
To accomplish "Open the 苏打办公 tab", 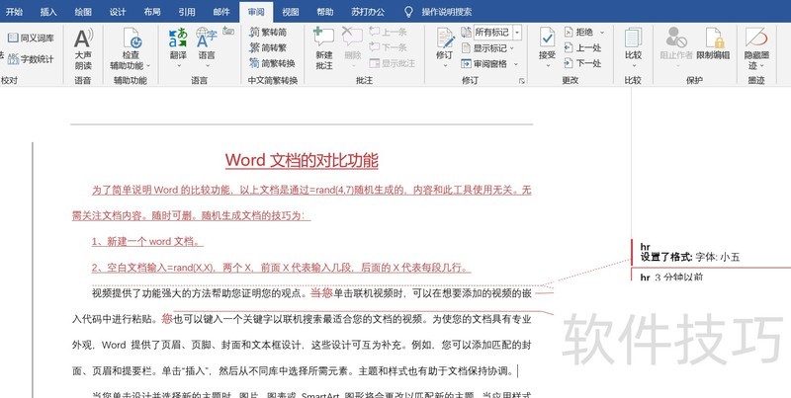I will click(x=368, y=12).
